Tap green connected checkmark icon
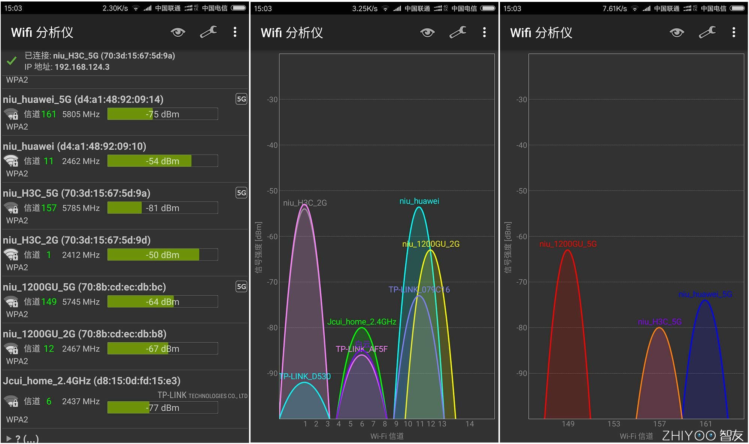749x444 pixels. point(12,61)
